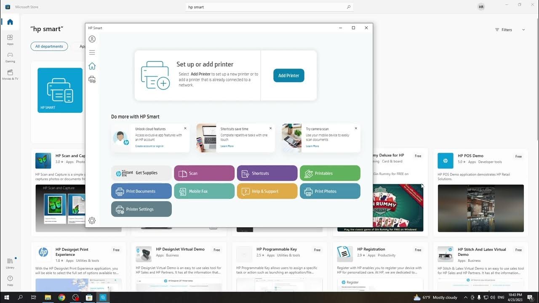539x303 pixels.
Task: Click Learn More under Shortcuts save time
Action: (227, 146)
